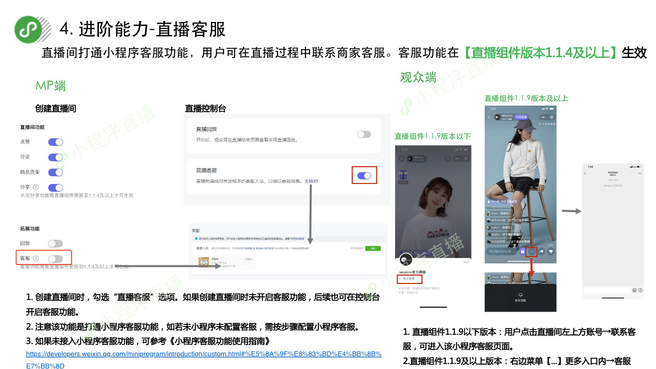
Task: Open the developers.weixin.qq.com guide link
Action: [203, 354]
